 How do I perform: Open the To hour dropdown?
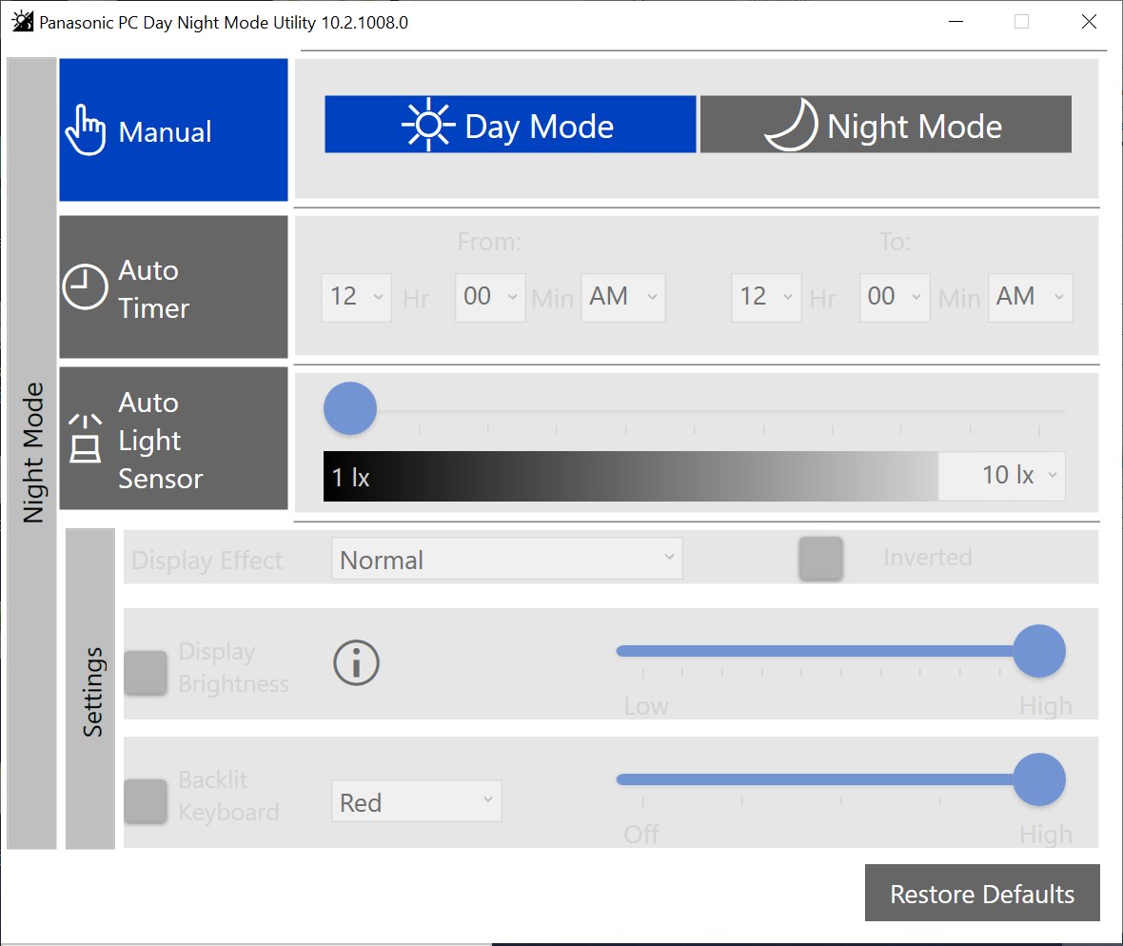[x=765, y=297]
